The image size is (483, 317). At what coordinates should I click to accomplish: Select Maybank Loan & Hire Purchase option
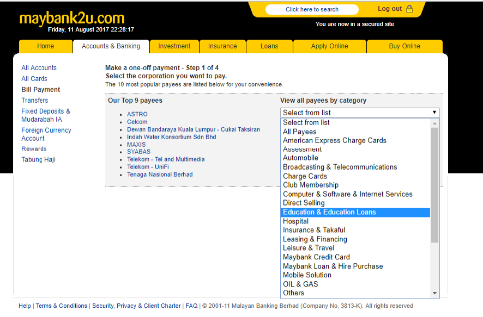click(x=355, y=266)
